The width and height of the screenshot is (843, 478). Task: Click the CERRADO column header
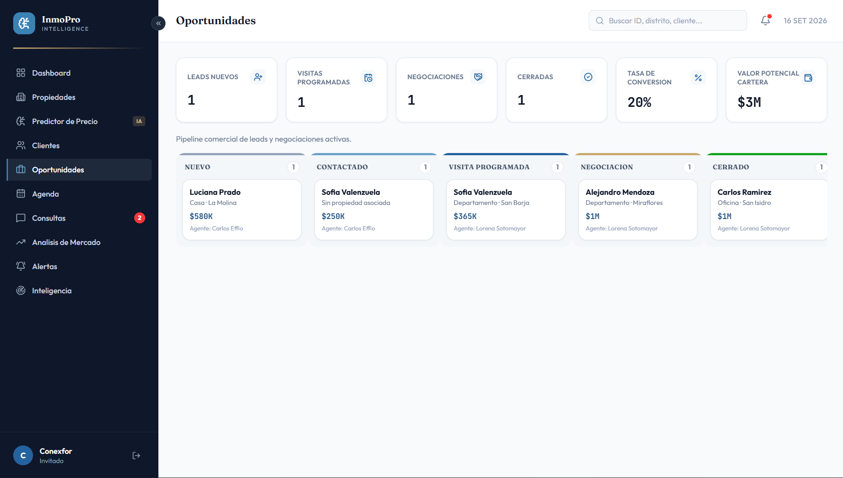[x=731, y=167]
